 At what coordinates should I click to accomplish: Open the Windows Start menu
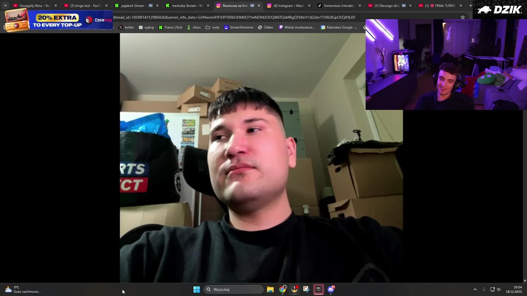tap(196, 289)
